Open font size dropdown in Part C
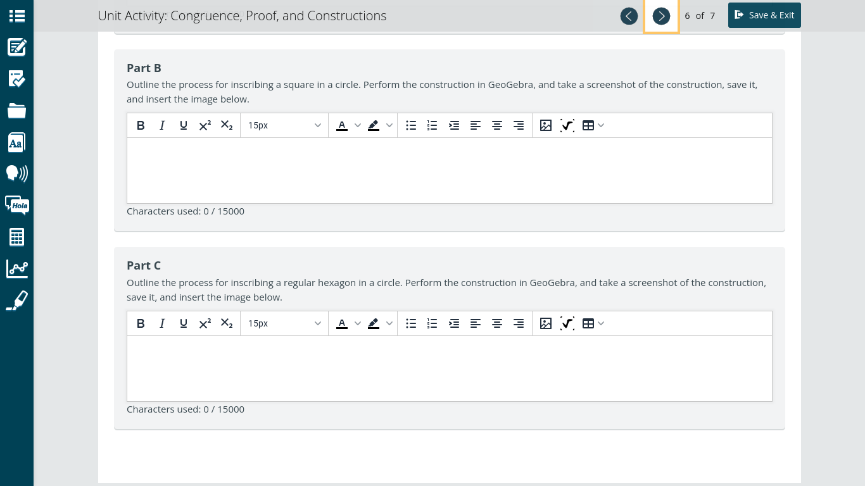The height and width of the screenshot is (486, 865). pos(284,323)
